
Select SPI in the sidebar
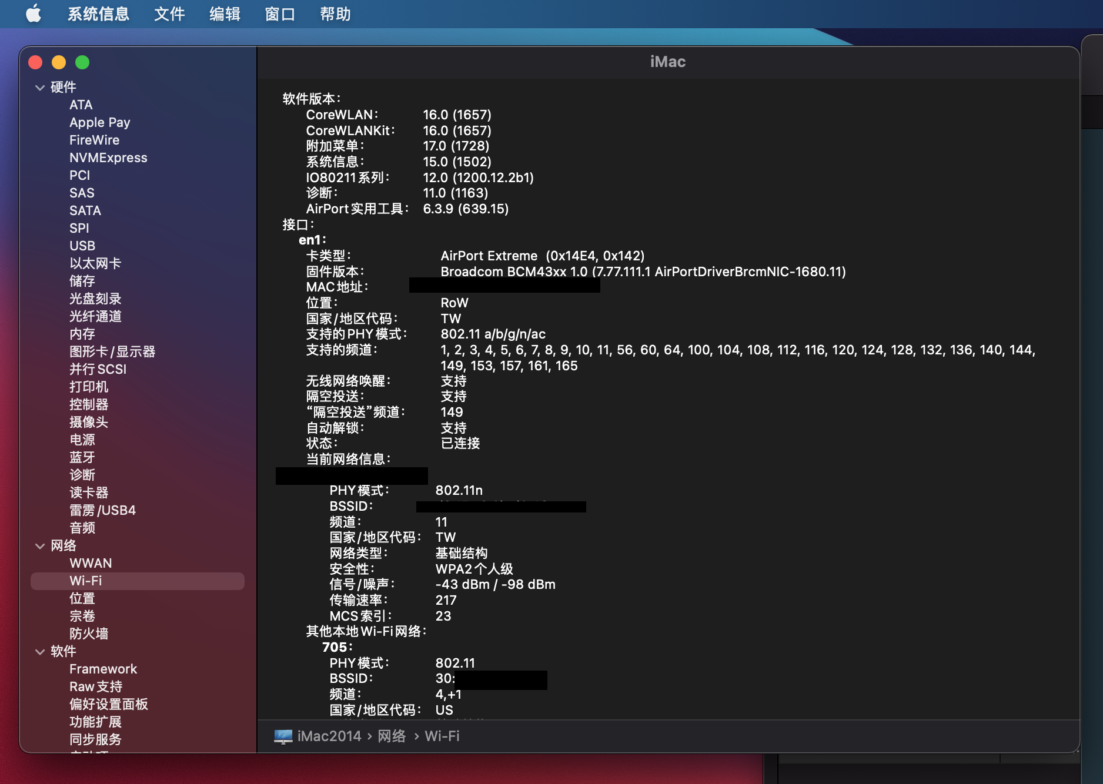point(79,229)
